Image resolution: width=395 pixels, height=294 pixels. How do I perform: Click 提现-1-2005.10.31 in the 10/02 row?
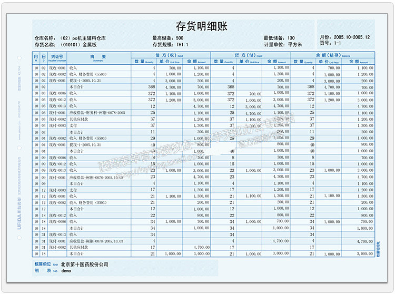[85, 81]
